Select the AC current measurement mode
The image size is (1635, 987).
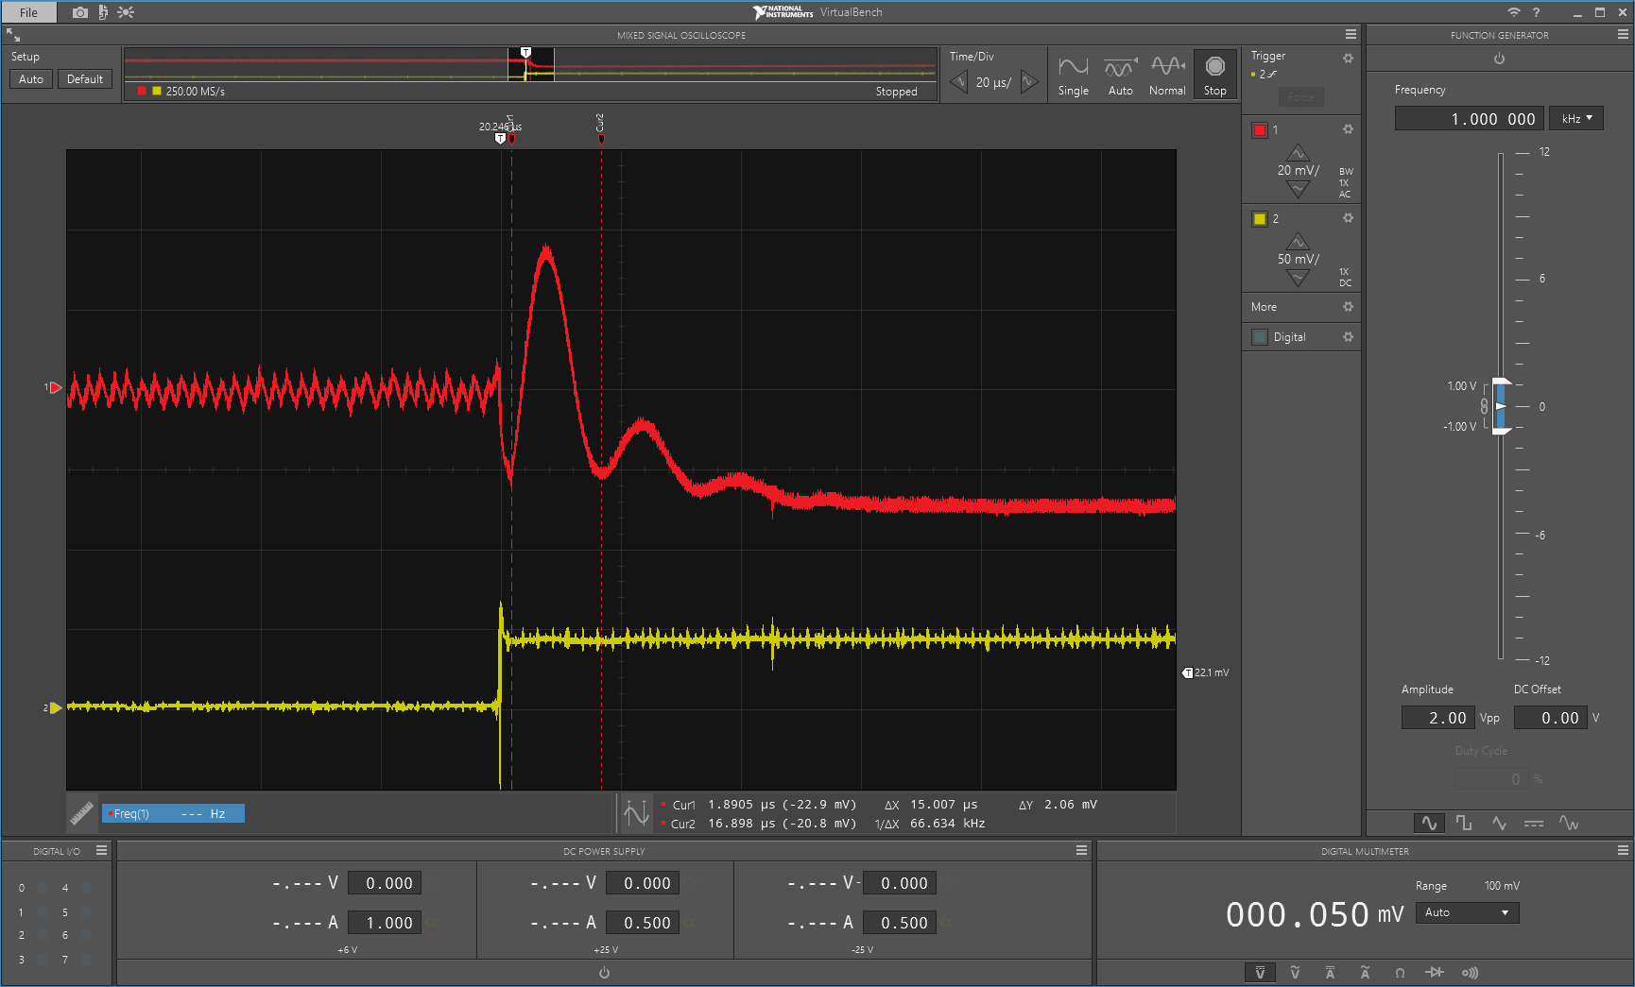tap(1365, 972)
